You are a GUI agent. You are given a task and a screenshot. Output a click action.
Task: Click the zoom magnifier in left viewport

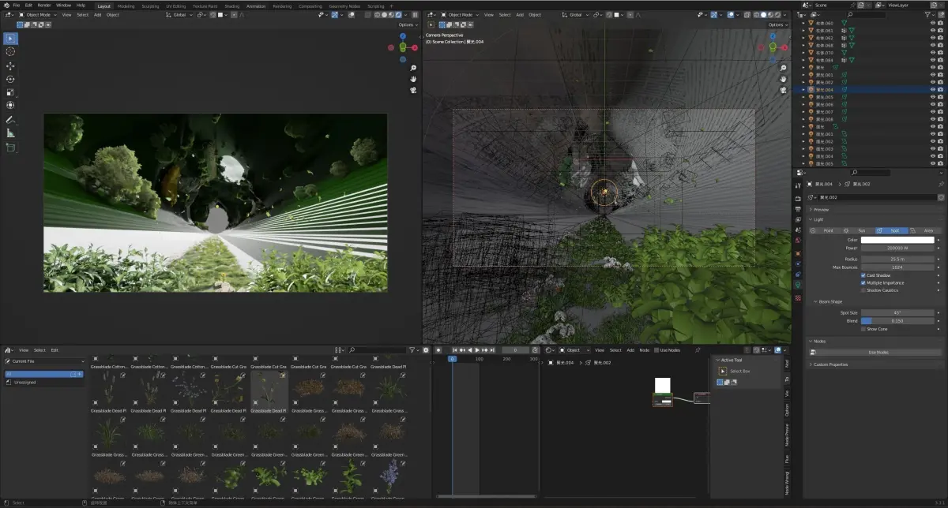tap(413, 68)
